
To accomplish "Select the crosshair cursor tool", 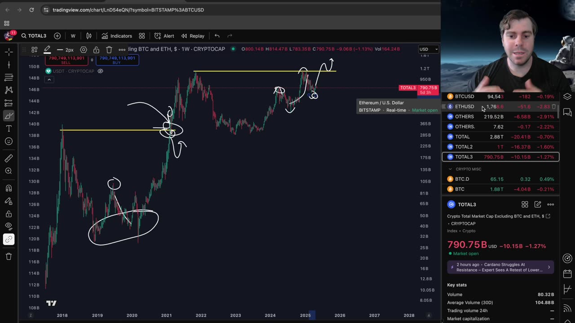I will click(9, 52).
